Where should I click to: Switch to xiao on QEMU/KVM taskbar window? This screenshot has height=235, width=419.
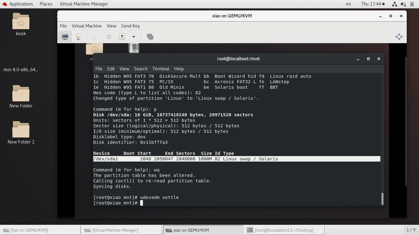pyautogui.click(x=202, y=230)
